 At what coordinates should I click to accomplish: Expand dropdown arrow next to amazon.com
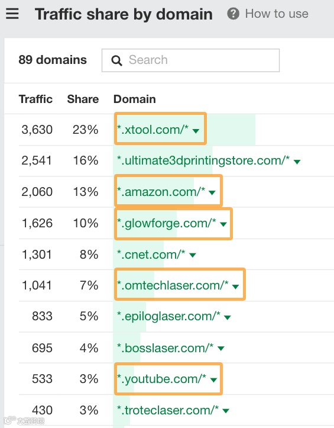click(x=212, y=193)
